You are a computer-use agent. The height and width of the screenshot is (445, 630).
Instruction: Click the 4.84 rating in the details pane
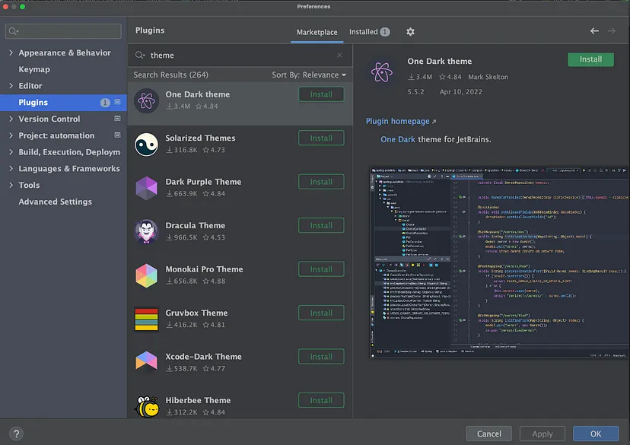[450, 77]
